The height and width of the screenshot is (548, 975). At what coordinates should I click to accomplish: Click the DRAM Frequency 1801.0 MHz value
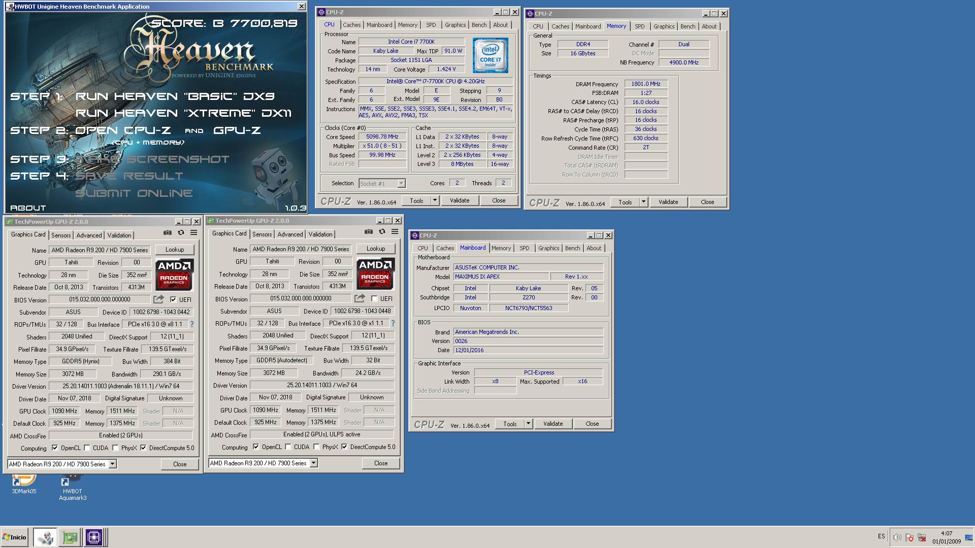click(x=646, y=84)
